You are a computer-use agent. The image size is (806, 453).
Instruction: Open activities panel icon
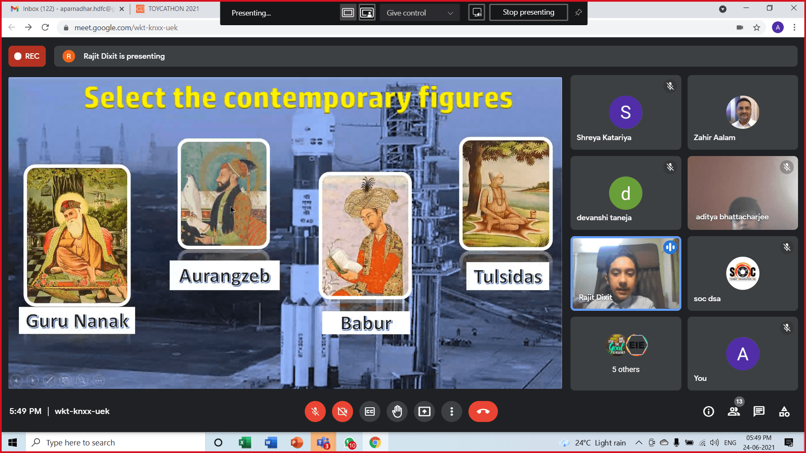click(x=784, y=411)
